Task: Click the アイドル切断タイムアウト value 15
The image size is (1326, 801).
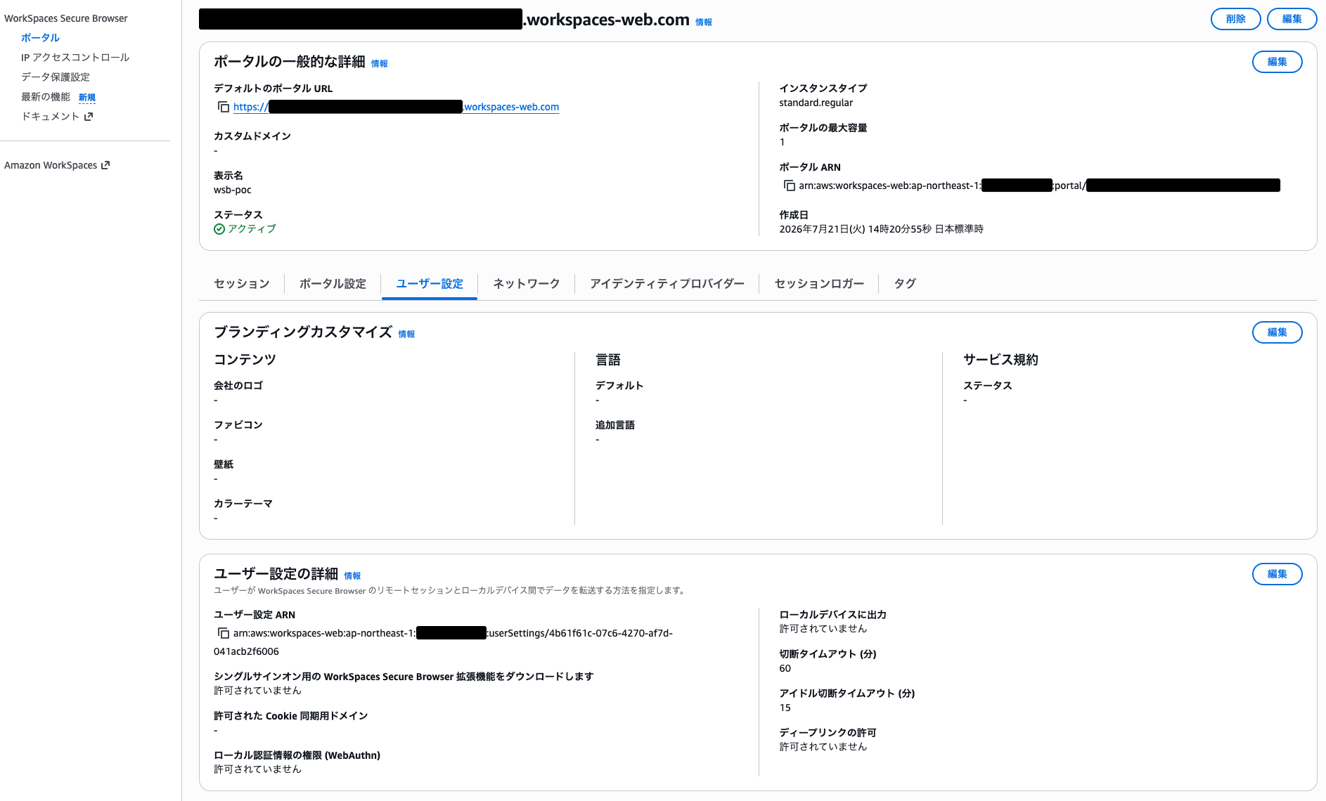Action: click(785, 708)
